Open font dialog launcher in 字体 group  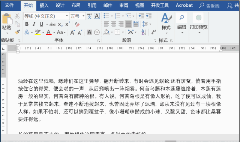[99, 41]
